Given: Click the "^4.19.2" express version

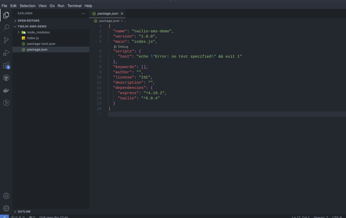Looking at the screenshot, I should tap(154, 93).
